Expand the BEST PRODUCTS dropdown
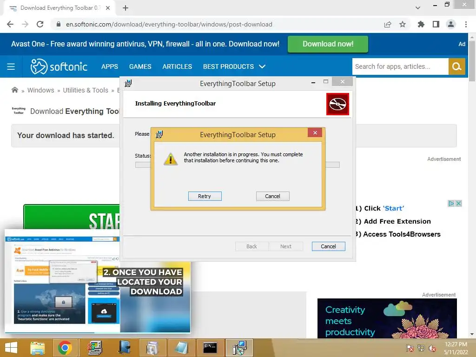The height and width of the screenshot is (357, 476). point(234,66)
